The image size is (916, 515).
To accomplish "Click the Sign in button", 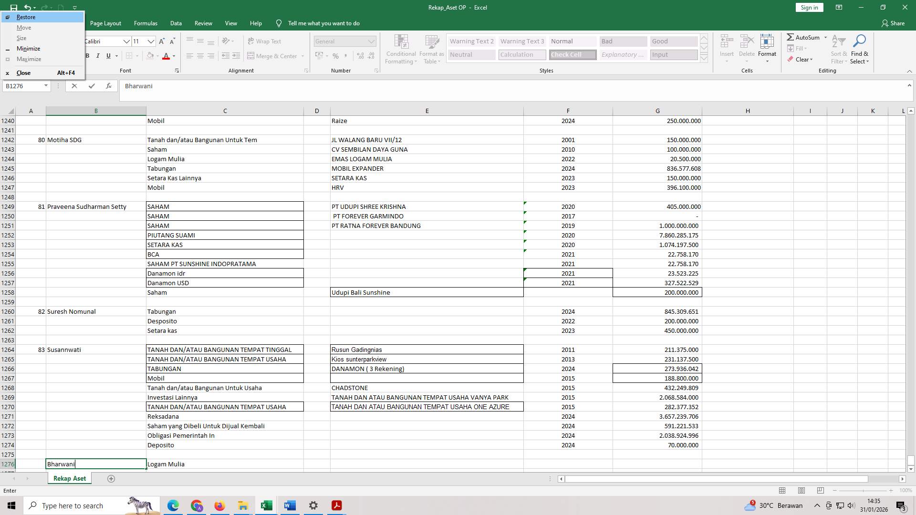I will [x=809, y=7].
